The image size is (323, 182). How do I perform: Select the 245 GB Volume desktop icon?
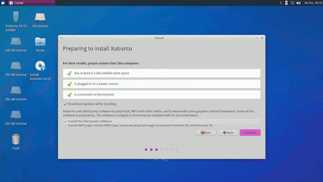16,42
